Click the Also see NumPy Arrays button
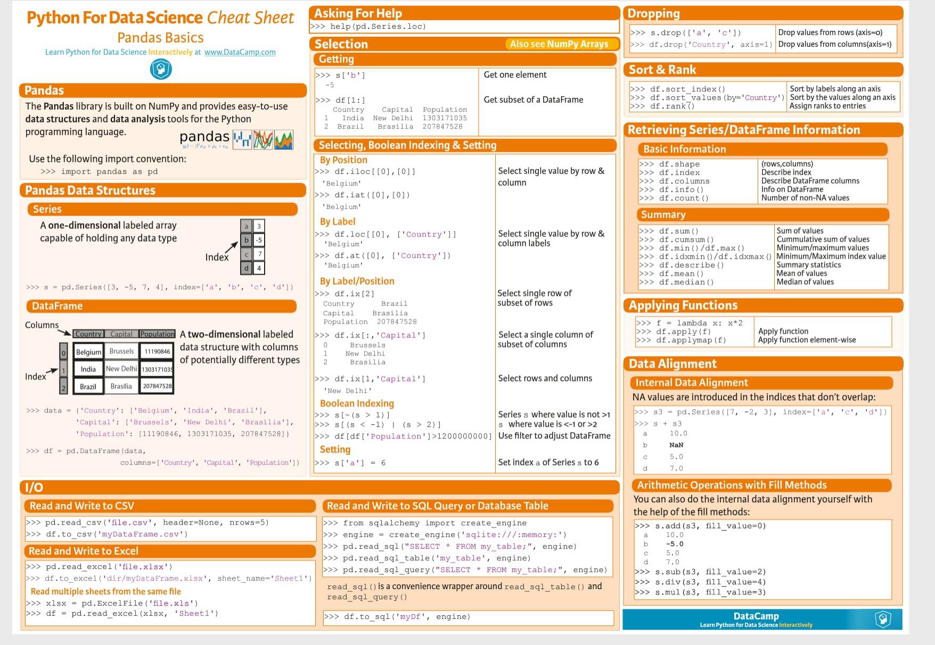This screenshot has width=935, height=645. click(x=559, y=44)
